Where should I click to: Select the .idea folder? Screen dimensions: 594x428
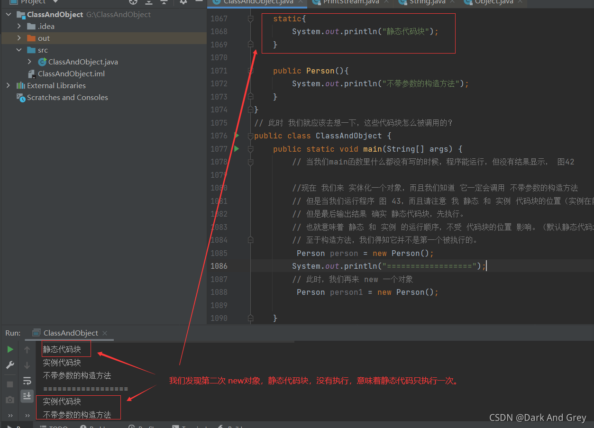click(x=46, y=27)
